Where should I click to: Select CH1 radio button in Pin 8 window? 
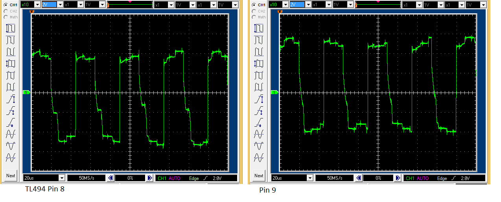point(5,5)
